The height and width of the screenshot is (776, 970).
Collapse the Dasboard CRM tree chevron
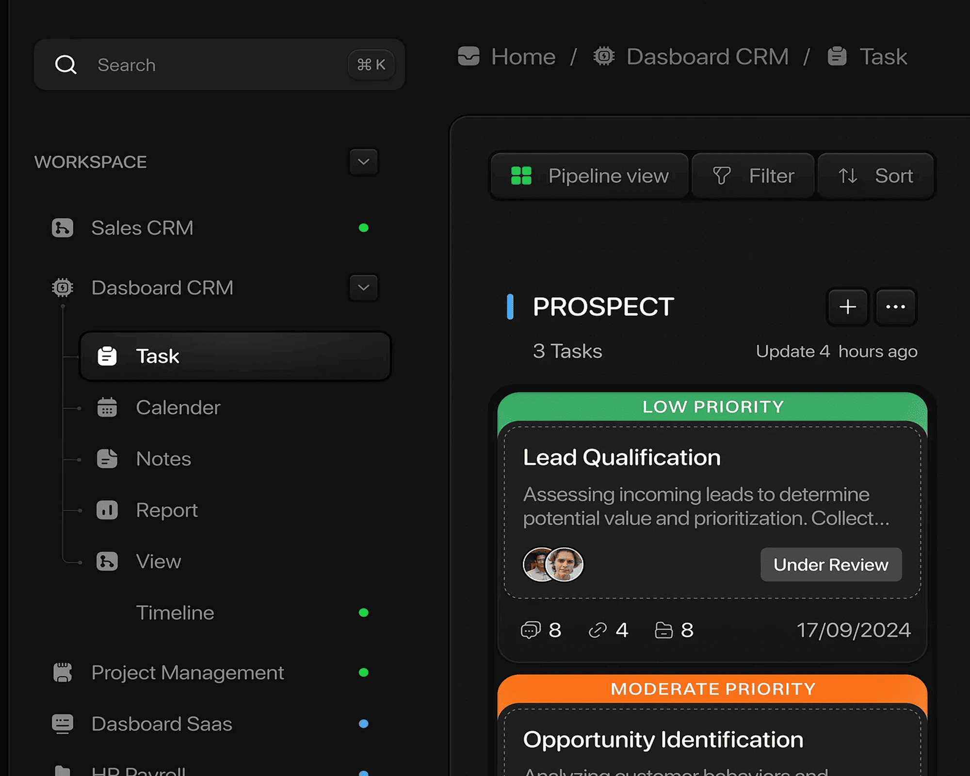363,288
